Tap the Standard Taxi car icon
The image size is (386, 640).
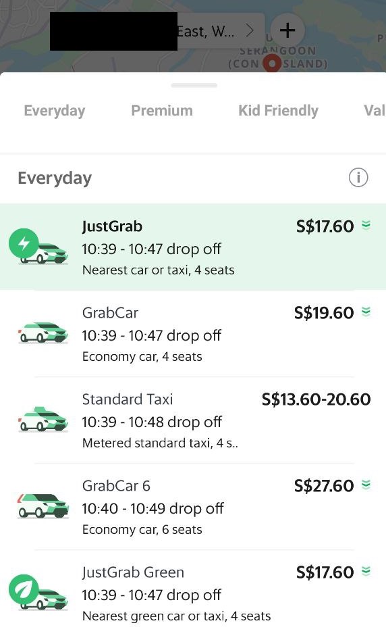(43, 419)
